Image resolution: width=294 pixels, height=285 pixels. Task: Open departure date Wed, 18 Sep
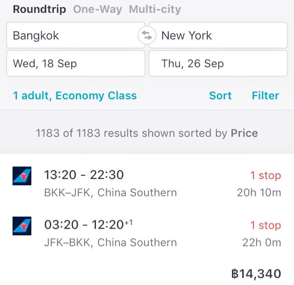point(75,64)
